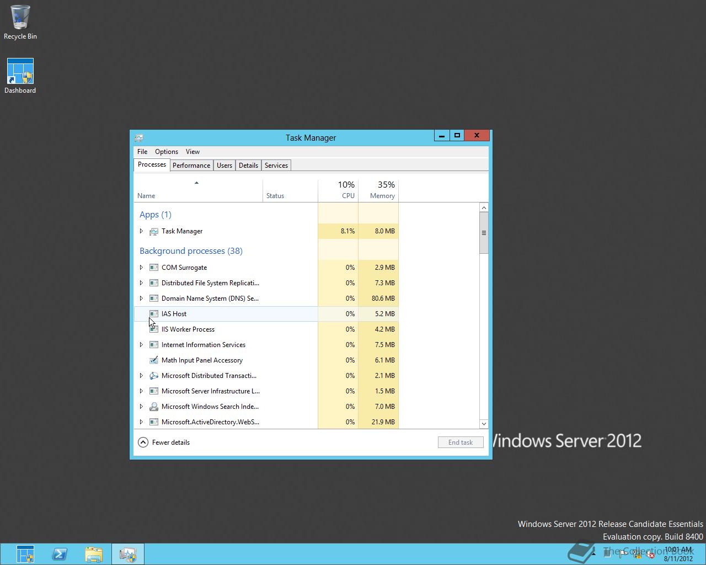Screen dimensions: 706x565
Task: Open the File menu
Action: tap(142, 152)
